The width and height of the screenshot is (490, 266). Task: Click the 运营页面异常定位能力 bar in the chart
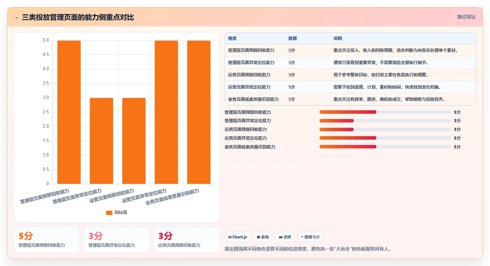(166, 112)
